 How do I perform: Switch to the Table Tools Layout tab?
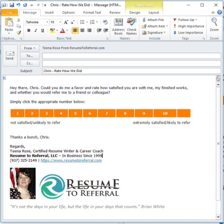[154, 13]
